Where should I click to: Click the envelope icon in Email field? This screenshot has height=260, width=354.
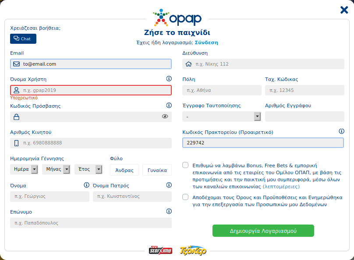tap(17, 64)
